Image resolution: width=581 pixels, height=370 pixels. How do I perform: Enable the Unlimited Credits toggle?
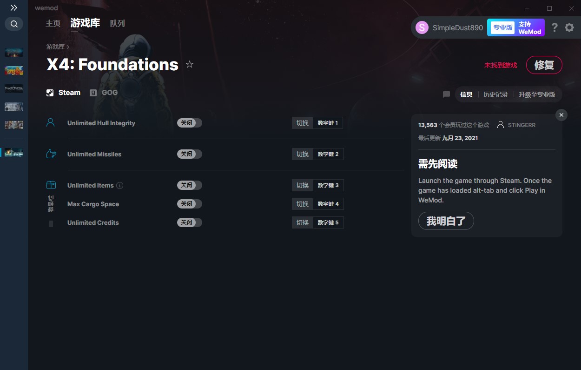tap(190, 222)
